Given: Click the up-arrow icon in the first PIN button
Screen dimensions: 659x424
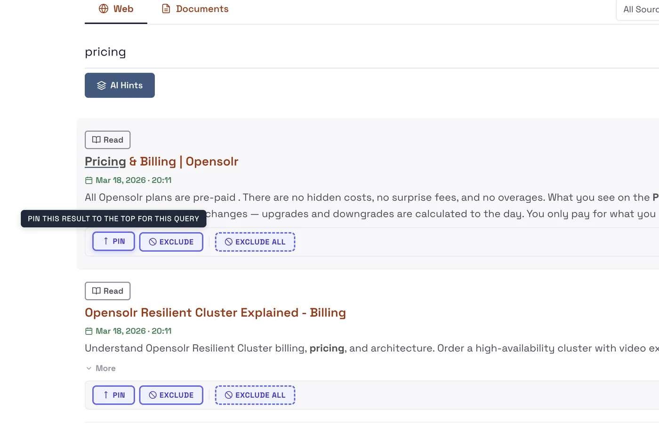Looking at the screenshot, I should (x=105, y=241).
